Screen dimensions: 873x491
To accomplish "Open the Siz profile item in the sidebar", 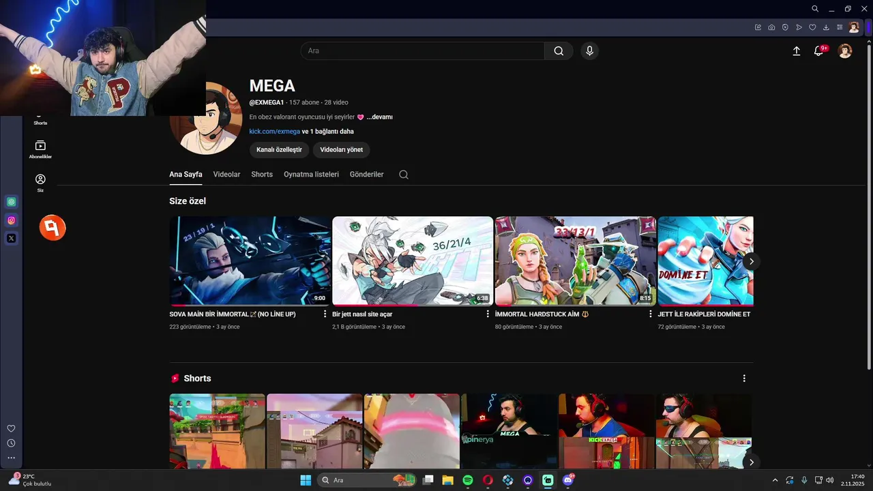I will tap(40, 183).
